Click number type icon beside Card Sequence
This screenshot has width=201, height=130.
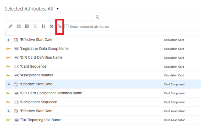click(x=17, y=66)
